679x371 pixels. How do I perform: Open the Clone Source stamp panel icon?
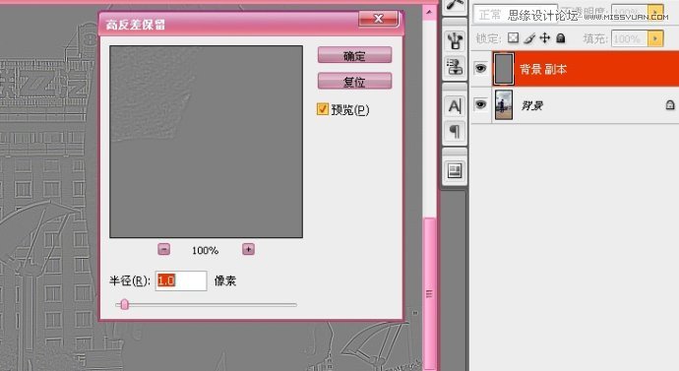pos(455,67)
